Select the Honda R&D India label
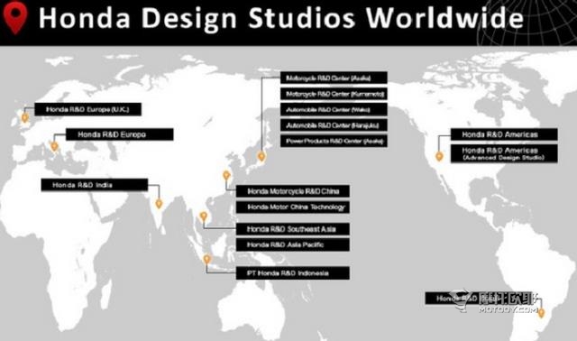Viewport: 577px width, 341px height. click(95, 185)
